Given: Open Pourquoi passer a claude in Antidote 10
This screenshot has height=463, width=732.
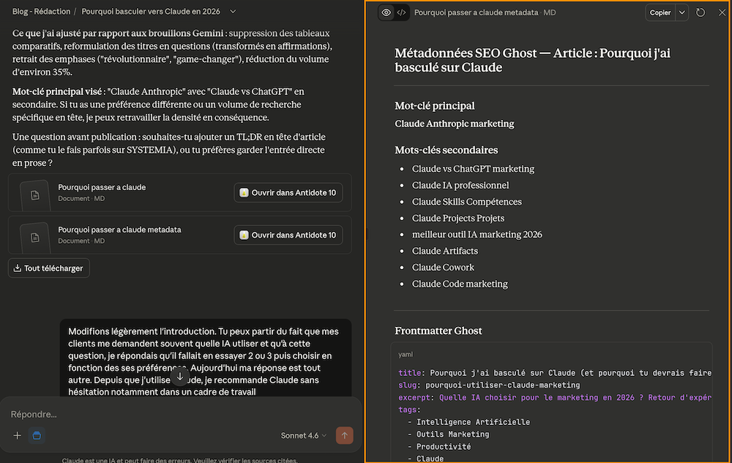Looking at the screenshot, I should 288,192.
